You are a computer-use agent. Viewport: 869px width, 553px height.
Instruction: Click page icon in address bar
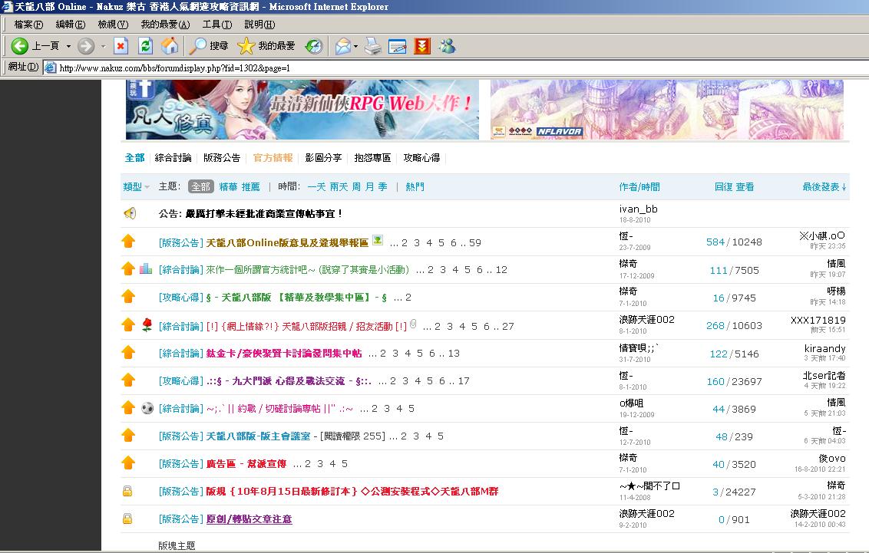pos(51,67)
